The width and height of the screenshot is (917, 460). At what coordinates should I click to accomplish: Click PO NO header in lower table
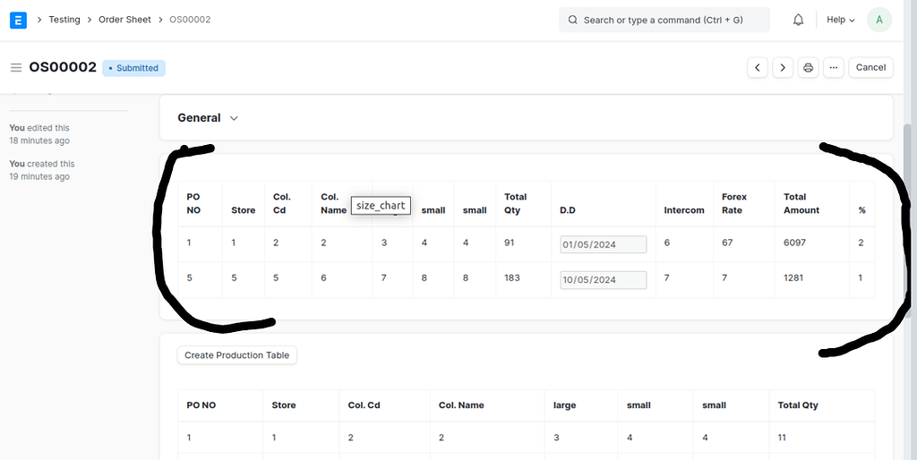pyautogui.click(x=201, y=405)
